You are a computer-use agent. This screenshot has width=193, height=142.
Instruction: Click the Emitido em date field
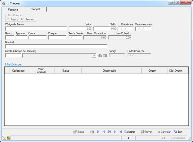pyautogui.click(x=125, y=29)
